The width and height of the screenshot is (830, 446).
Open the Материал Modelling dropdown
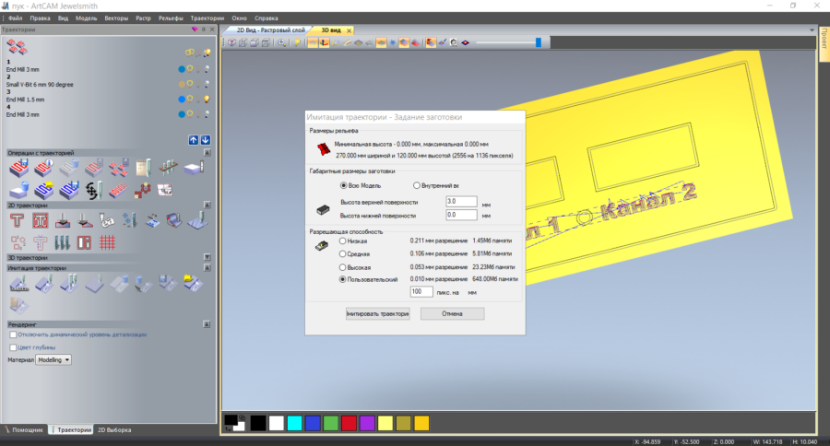pyautogui.click(x=53, y=359)
